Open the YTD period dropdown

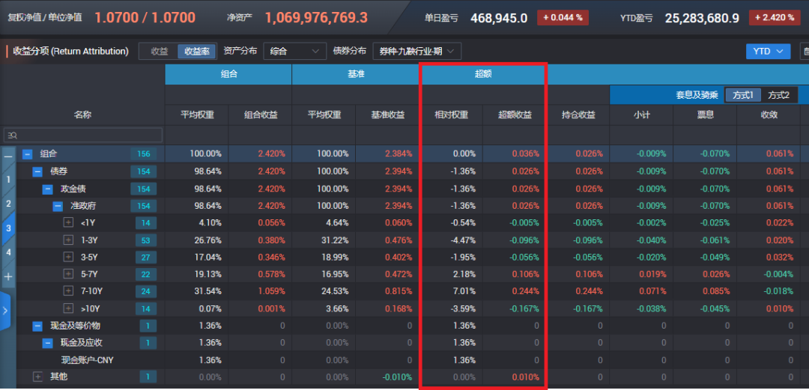[x=769, y=51]
